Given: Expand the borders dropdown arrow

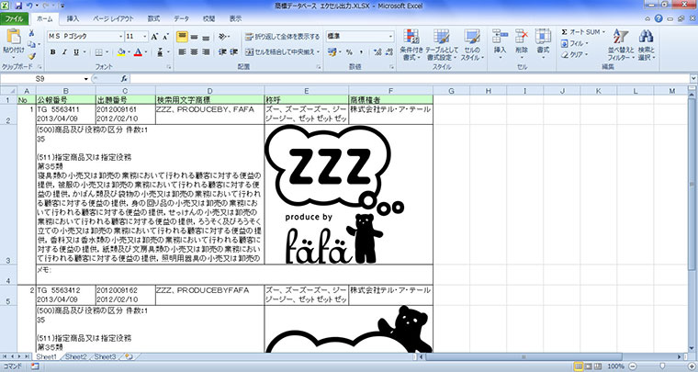Looking at the screenshot, I should pyautogui.click(x=107, y=52).
